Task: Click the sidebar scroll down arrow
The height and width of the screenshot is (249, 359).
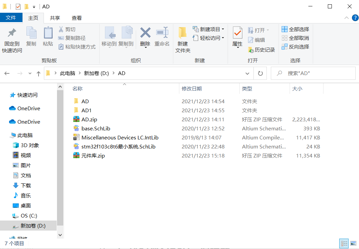Action: click(x=60, y=235)
